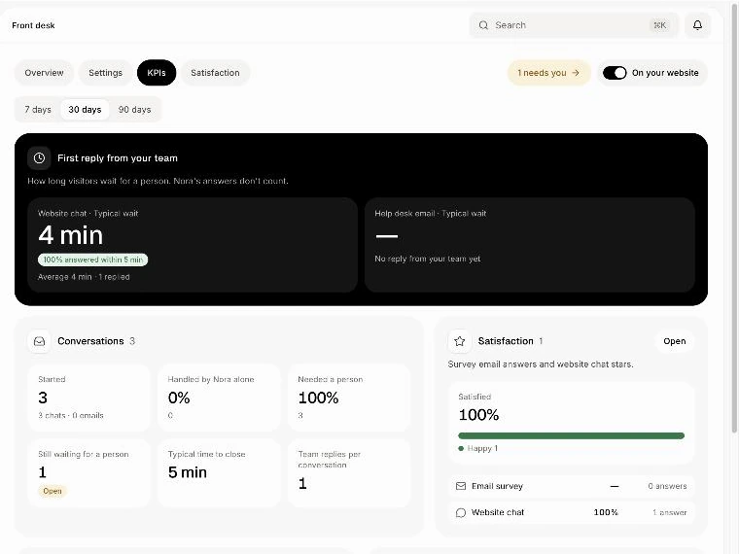Click the Started conversations card
The height and width of the screenshot is (554, 739).
pos(89,398)
